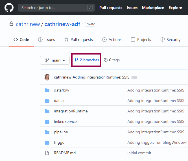Screen dimensions: 188x161
Task: Click the dataflow folder icon
Action: click(x=47, y=90)
